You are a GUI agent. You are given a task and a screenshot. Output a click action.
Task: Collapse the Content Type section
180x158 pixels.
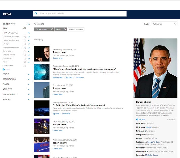29,24
